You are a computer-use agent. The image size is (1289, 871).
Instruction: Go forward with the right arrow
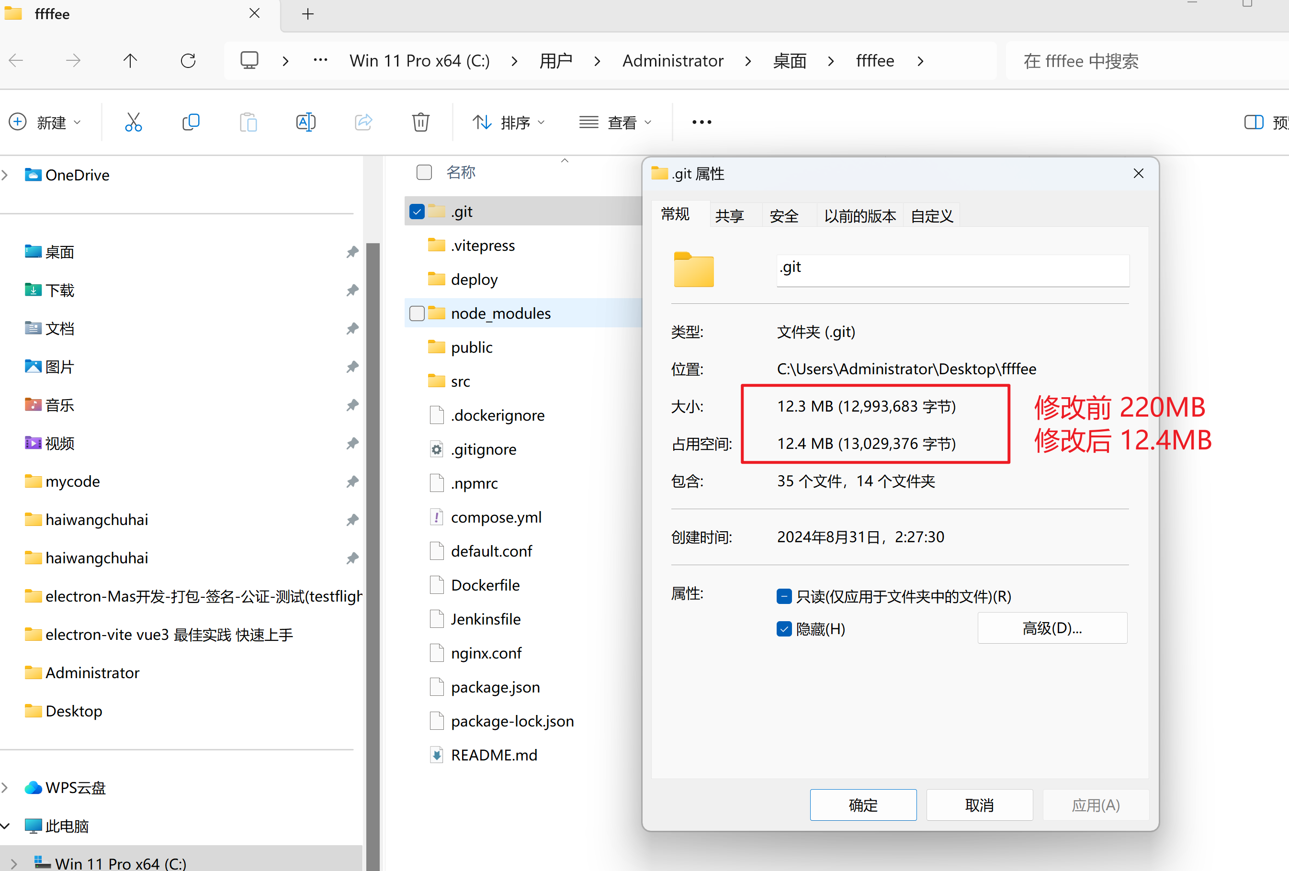click(x=73, y=60)
